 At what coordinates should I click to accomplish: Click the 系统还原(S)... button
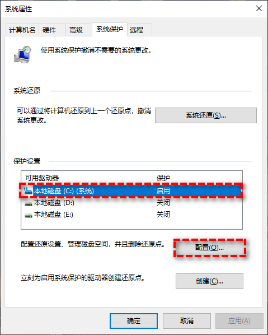(x=206, y=115)
